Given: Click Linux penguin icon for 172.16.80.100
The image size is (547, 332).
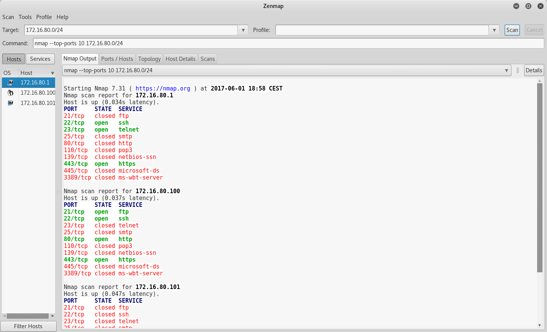Looking at the screenshot, I should tap(10, 93).
